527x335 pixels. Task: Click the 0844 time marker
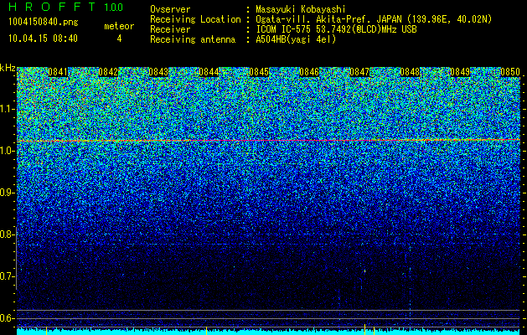(x=209, y=72)
